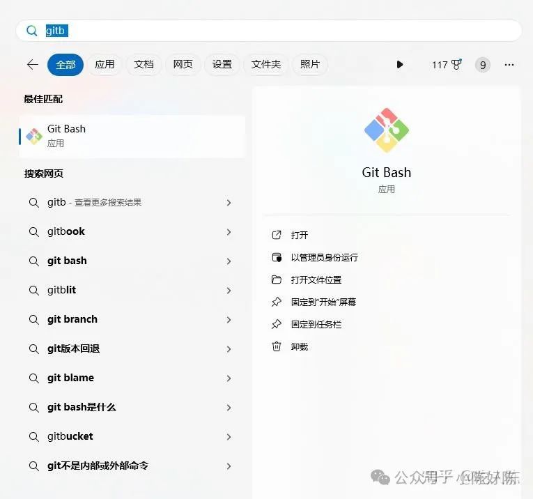Image resolution: width=533 pixels, height=499 pixels.
Task: Click search icon beside git版本回退 suggestion
Action: pos(33,349)
